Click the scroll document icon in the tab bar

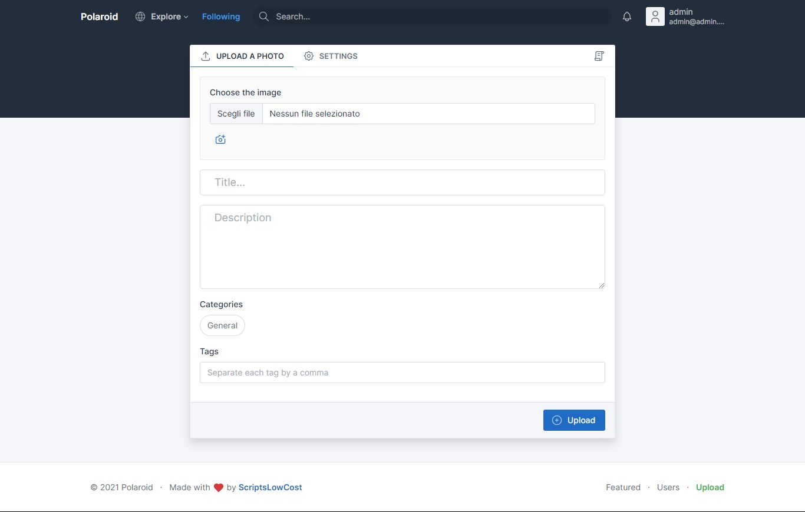click(x=599, y=56)
